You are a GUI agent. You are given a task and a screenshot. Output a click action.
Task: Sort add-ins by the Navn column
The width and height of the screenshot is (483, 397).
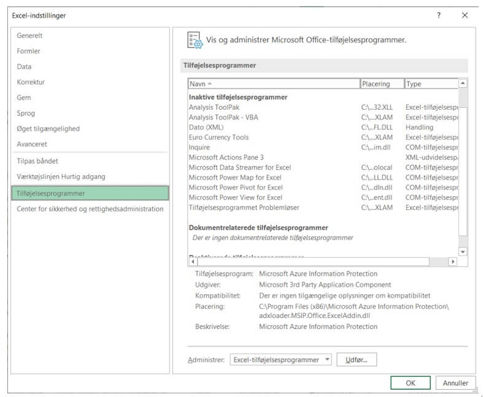[x=274, y=84]
